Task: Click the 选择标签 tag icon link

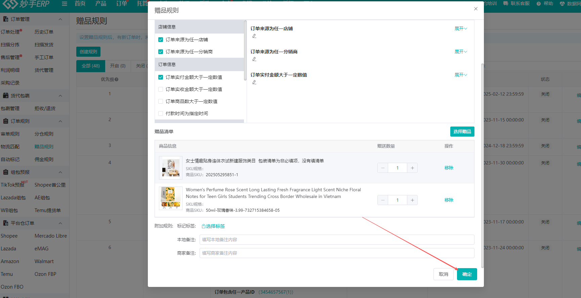Action: 213,226
